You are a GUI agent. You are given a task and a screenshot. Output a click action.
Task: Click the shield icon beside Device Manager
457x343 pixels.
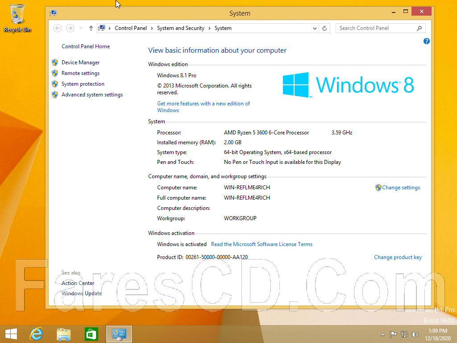click(55, 63)
